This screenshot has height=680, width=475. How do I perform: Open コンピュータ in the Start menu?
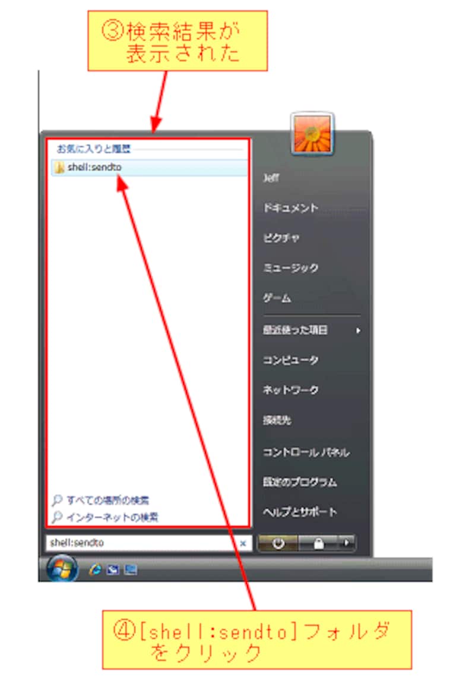[x=290, y=360]
